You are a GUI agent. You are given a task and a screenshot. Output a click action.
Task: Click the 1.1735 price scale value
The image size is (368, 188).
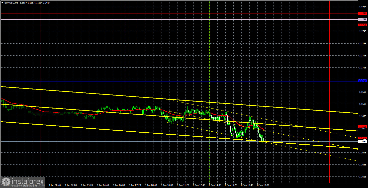(x=363, y=43)
